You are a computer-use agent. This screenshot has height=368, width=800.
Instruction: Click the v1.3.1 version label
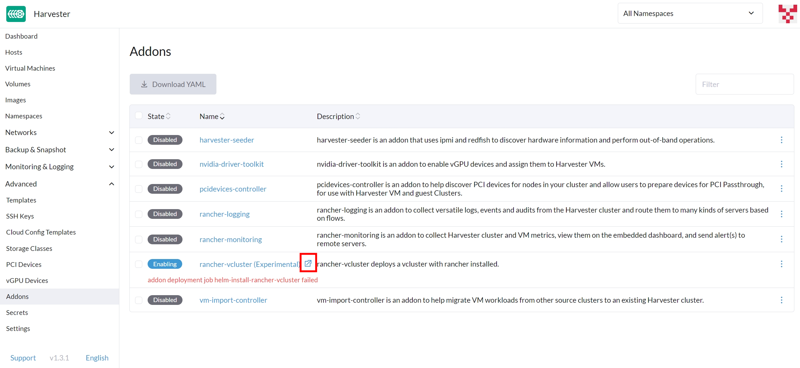tap(59, 358)
